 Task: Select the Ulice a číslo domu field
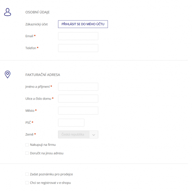coord(78,99)
